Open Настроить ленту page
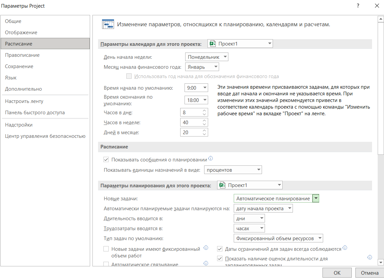Viewport: 384px width, 279px height. tap(45, 101)
